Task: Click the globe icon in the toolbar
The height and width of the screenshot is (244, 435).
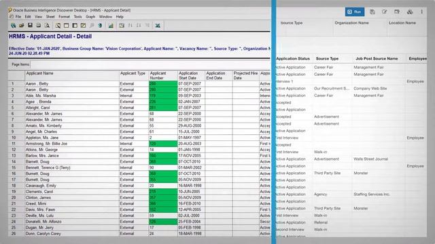Action: 100,26
